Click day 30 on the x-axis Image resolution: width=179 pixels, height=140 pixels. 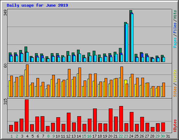click(163, 136)
